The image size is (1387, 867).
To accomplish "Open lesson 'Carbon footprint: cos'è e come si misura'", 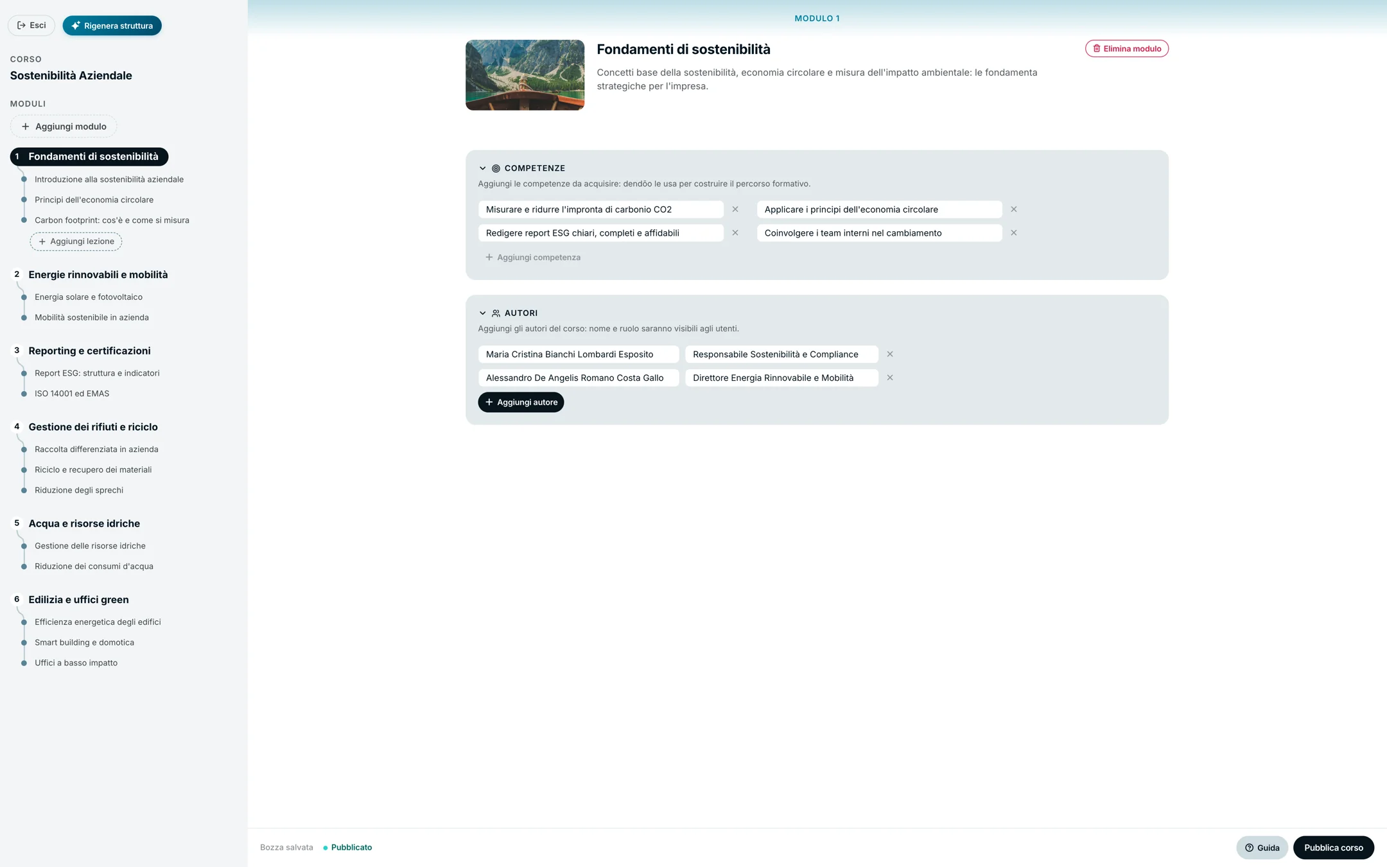I will (112, 220).
